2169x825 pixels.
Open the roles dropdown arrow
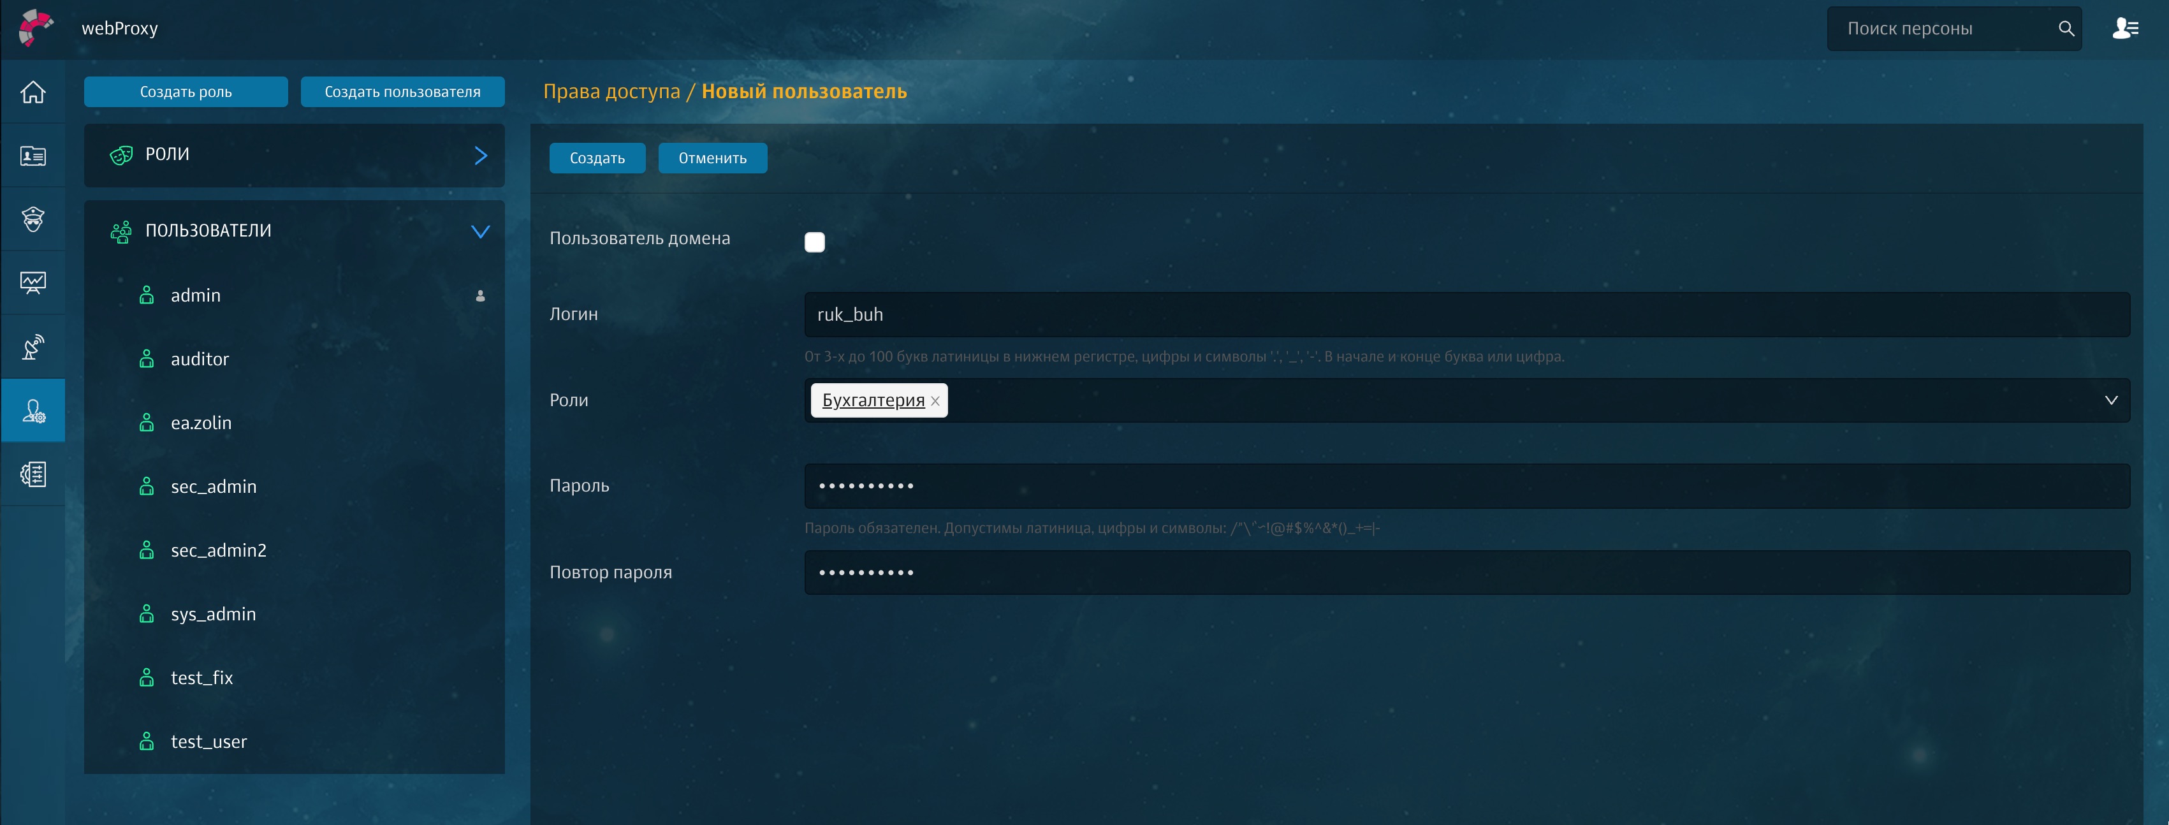click(2111, 401)
